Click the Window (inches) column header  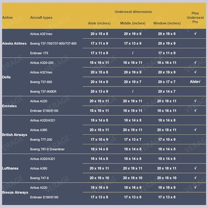(x=167, y=23)
